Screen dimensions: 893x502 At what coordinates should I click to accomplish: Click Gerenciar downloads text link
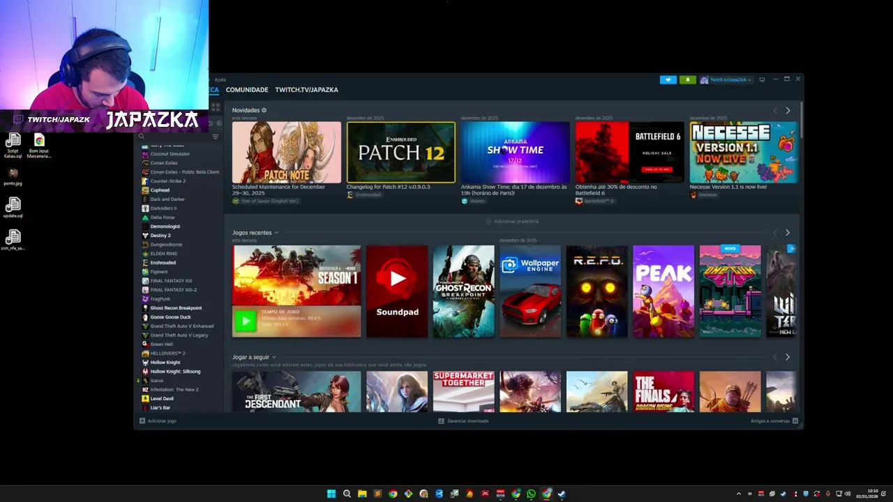click(x=467, y=421)
